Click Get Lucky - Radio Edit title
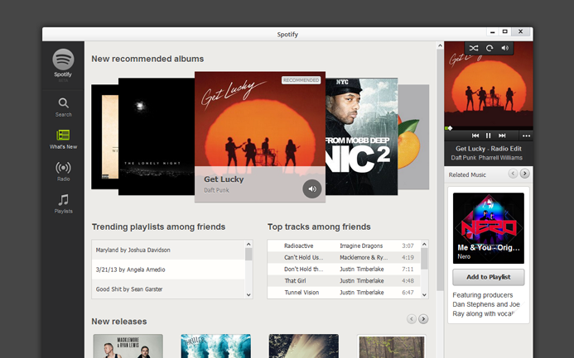The width and height of the screenshot is (574, 358). click(489, 149)
